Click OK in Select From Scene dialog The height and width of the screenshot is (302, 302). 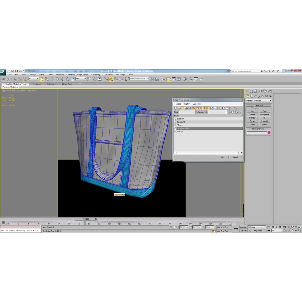click(x=222, y=157)
